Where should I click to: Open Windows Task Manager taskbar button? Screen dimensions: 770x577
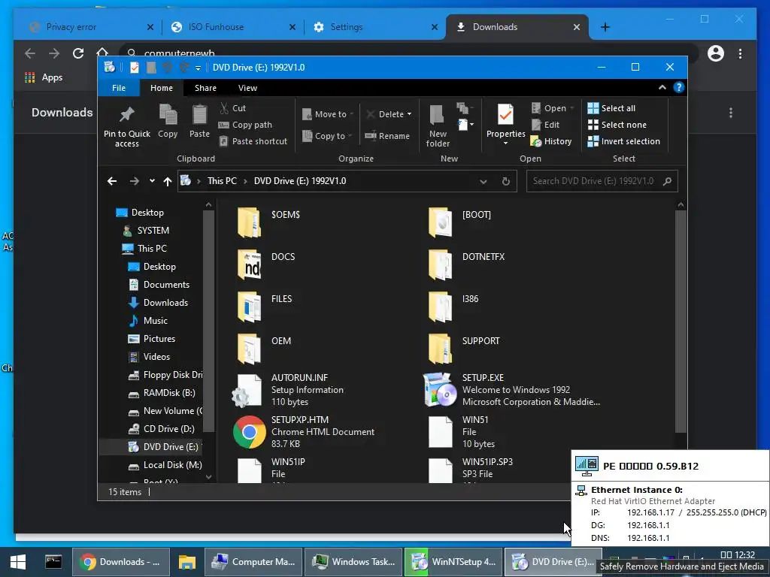click(353, 562)
